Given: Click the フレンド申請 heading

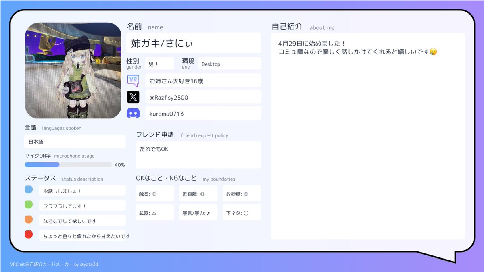Looking at the screenshot, I should 155,134.
